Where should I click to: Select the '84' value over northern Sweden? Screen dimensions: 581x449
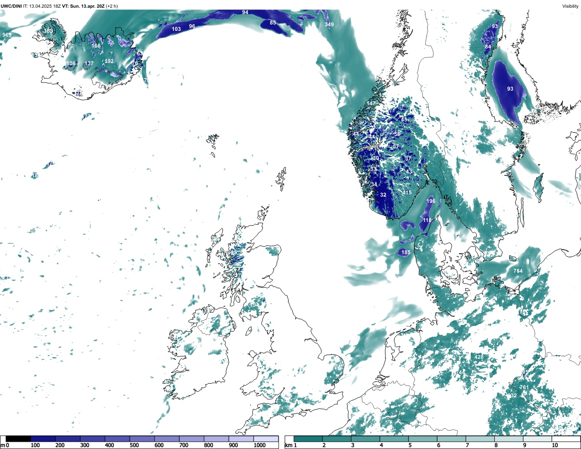click(487, 47)
